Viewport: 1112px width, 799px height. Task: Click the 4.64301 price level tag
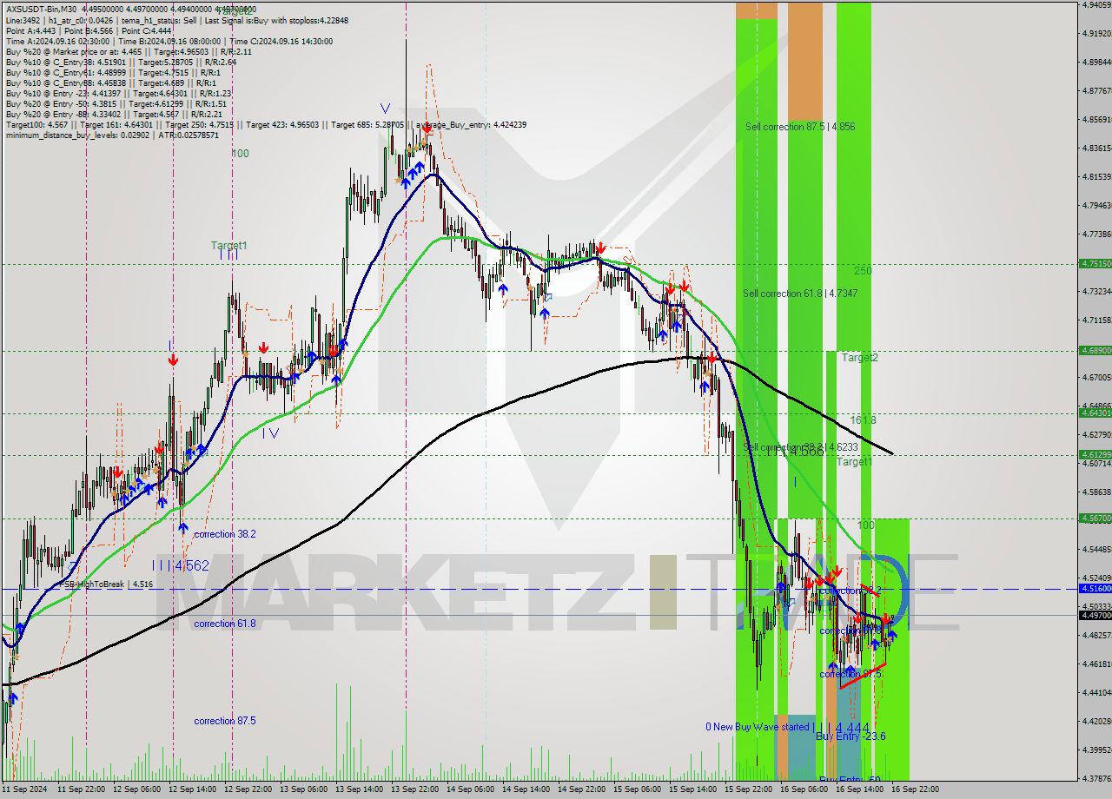point(1095,413)
